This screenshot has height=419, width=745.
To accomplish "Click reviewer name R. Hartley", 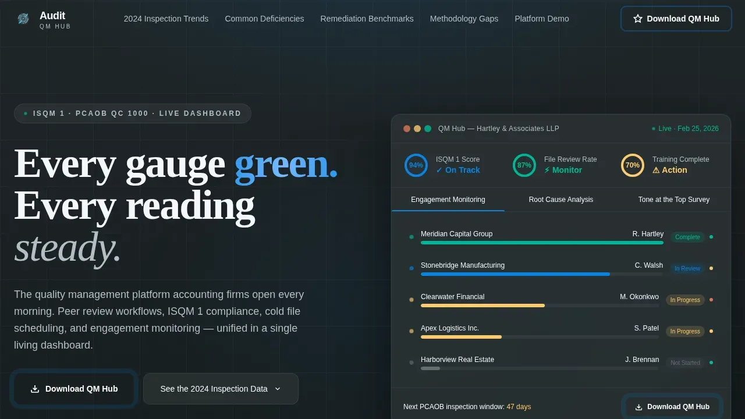I will 648,234.
